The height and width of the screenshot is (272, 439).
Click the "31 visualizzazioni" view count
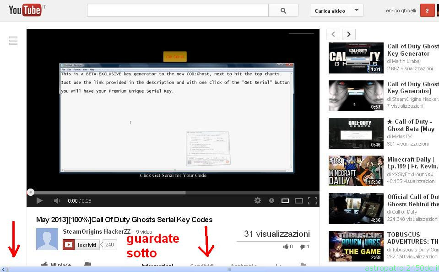pyautogui.click(x=277, y=234)
